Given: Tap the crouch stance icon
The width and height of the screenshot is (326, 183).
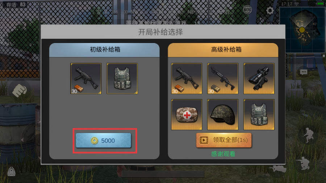Looking at the screenshot, I should point(303,163).
